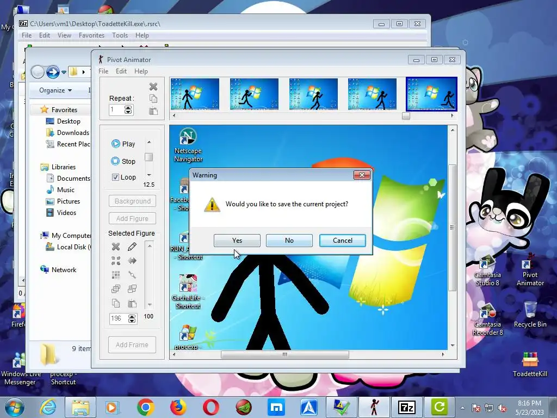
Task: Click the Play animation button
Action: (x=123, y=144)
